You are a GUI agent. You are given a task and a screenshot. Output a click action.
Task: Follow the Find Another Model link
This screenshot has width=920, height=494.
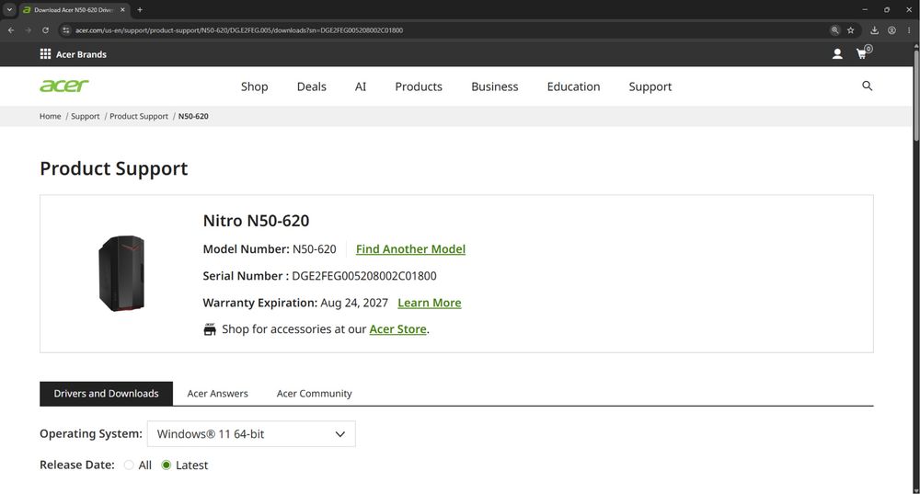(x=410, y=249)
